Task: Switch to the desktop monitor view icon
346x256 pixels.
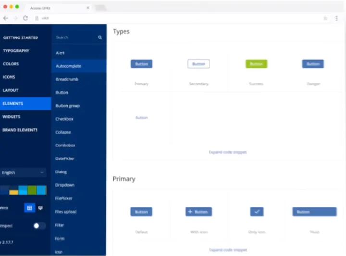Action: 40,208
